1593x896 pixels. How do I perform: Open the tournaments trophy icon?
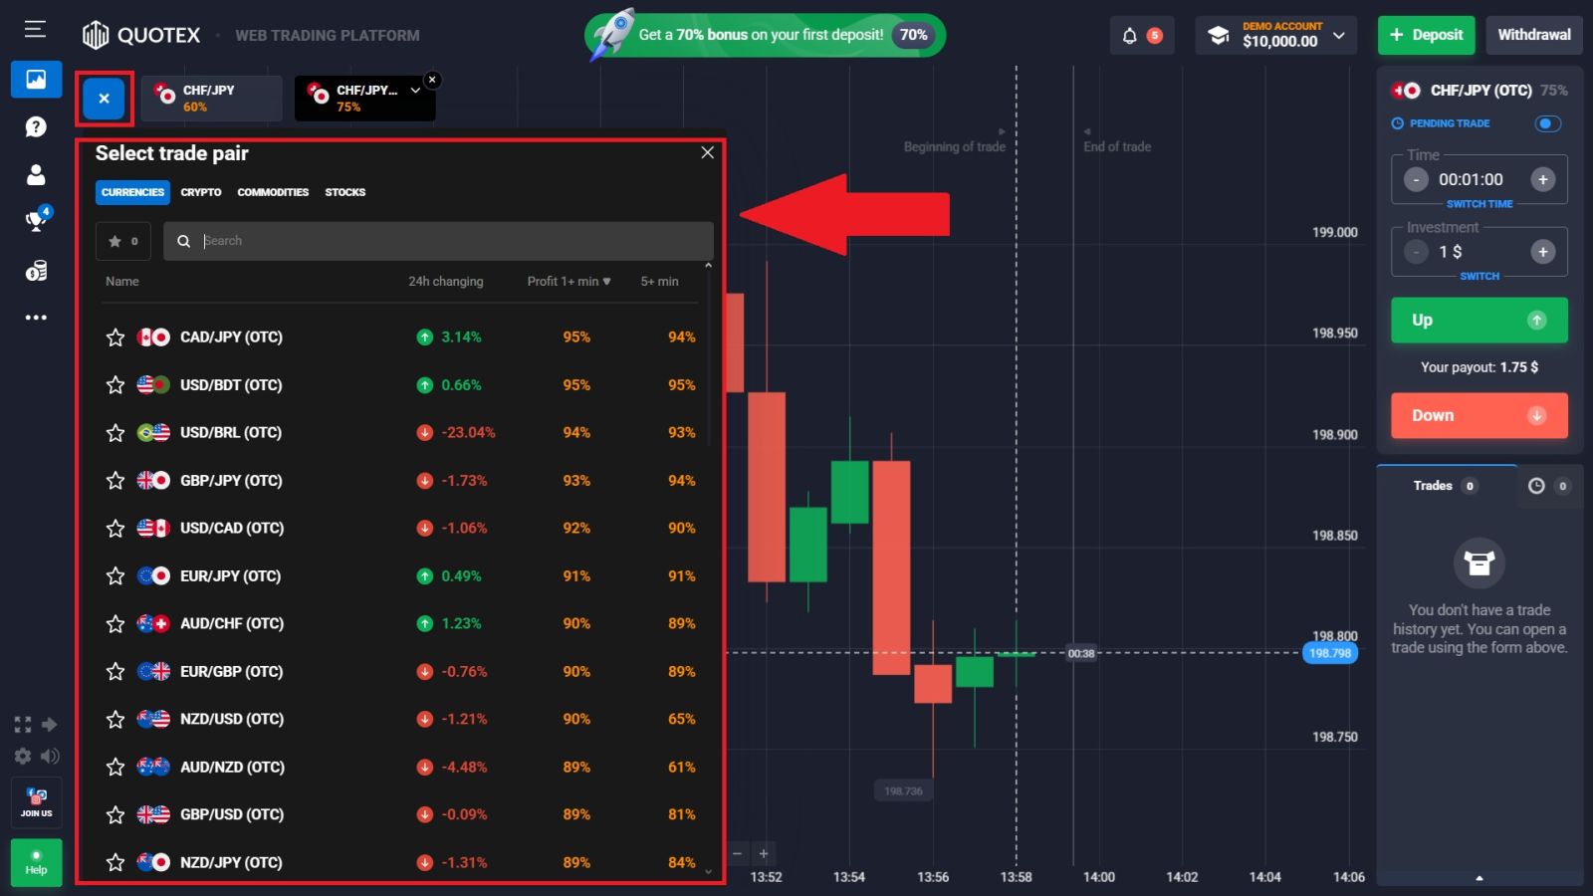[36, 221]
